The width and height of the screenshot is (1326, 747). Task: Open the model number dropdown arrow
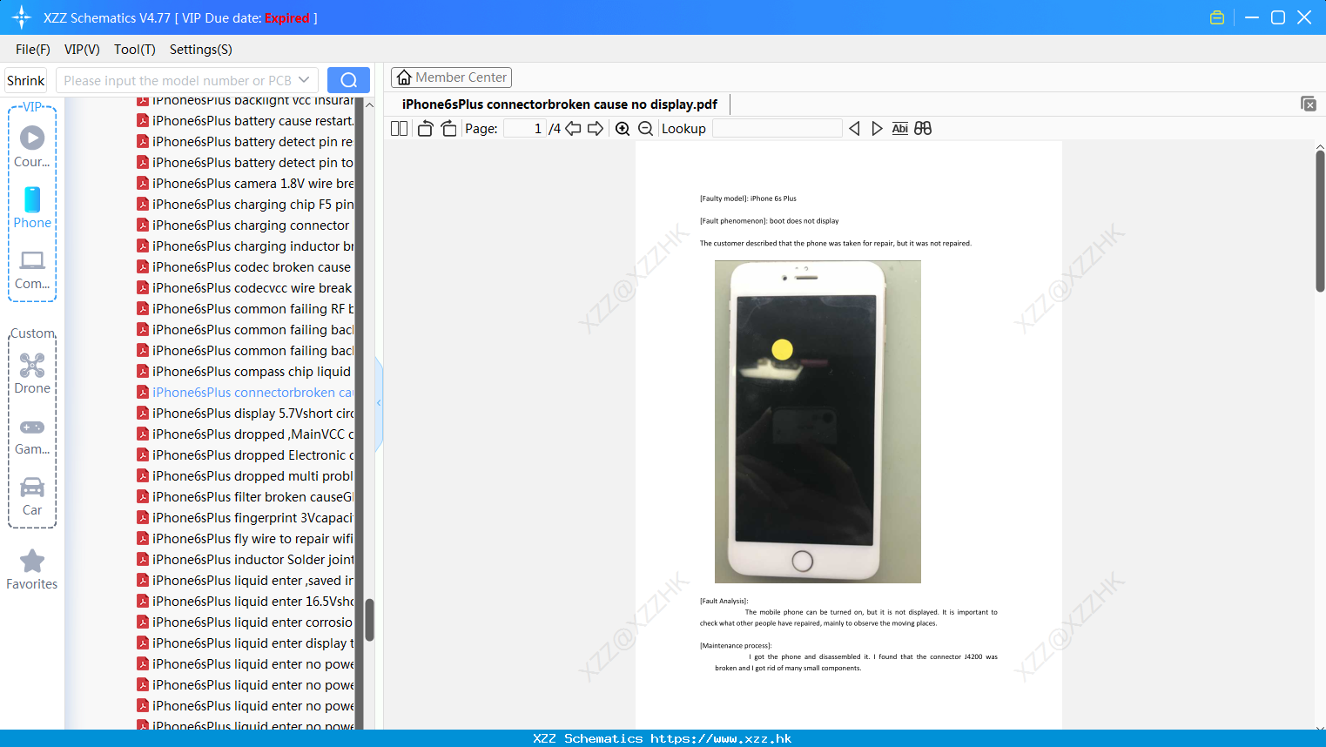[x=304, y=80]
